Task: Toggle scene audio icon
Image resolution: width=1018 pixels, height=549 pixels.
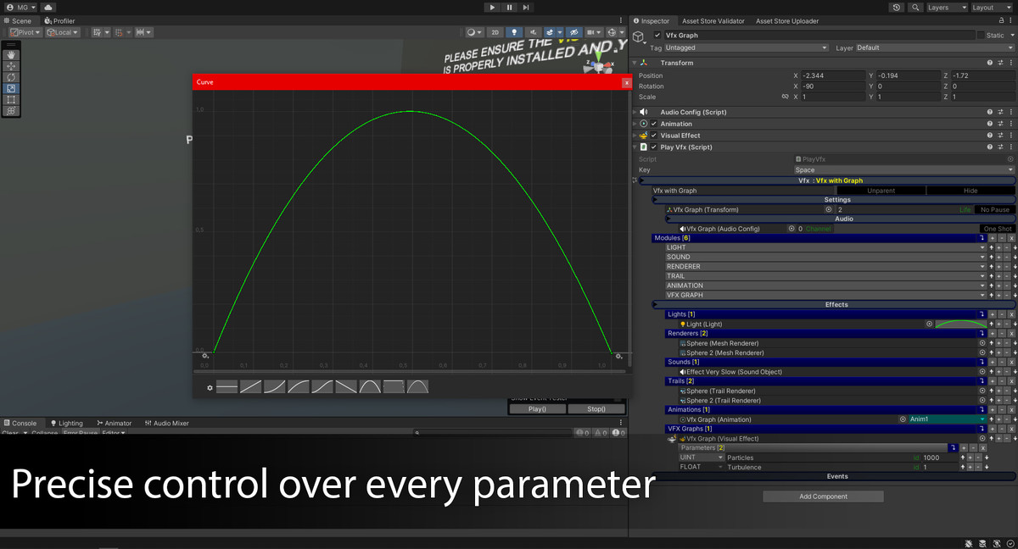Action: coord(532,32)
